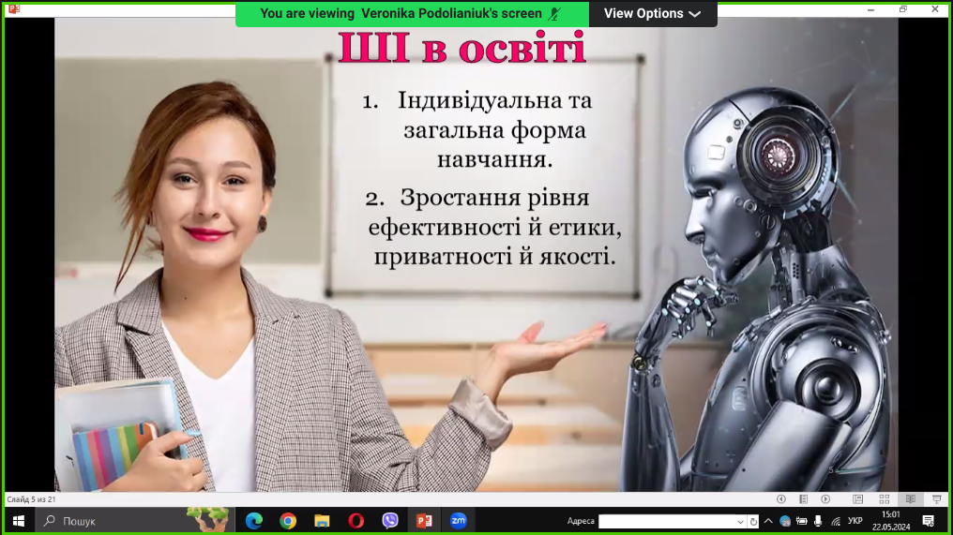Select Reading view button
Image resolution: width=953 pixels, height=535 pixels.
[909, 499]
